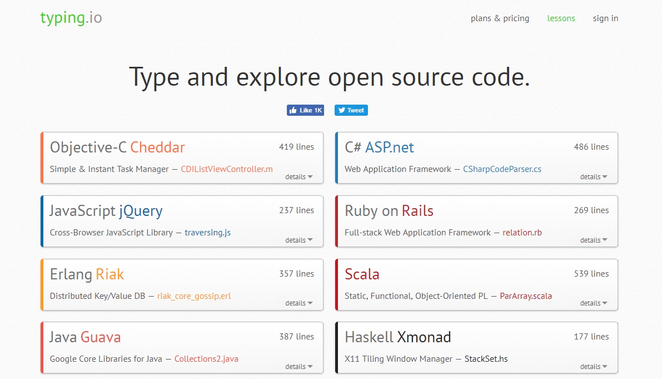
Task: Click 'Web Application Framework' description
Action: tap(398, 169)
